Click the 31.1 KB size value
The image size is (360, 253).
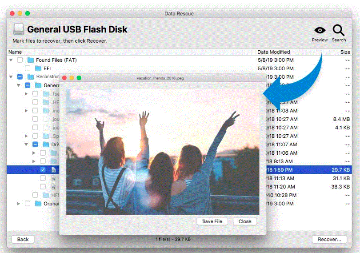click(x=341, y=178)
